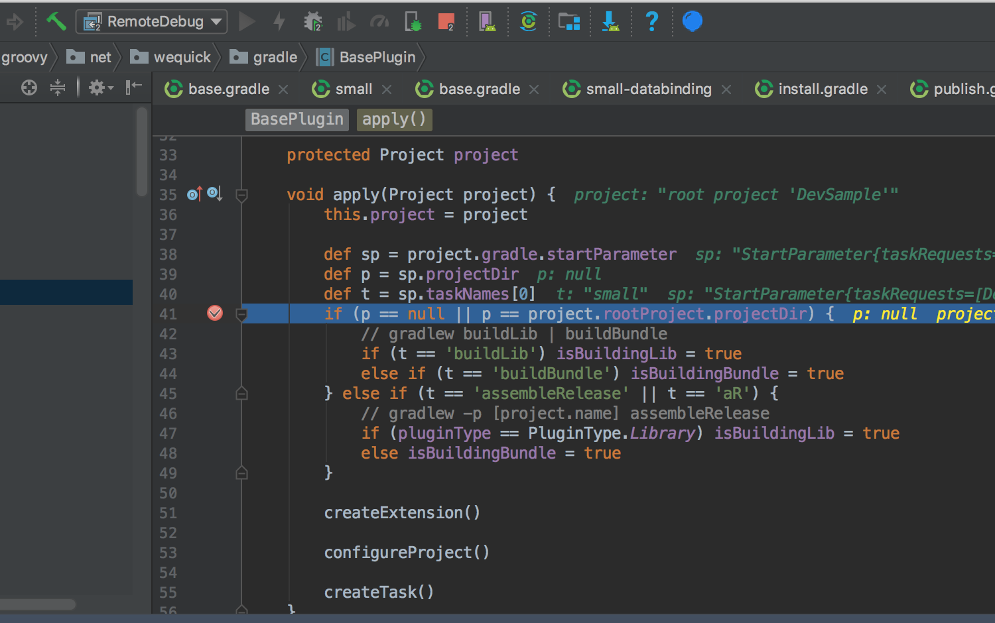Click the gradle folder breadcrumb
Viewport: 995px width, 623px height.
coord(264,58)
